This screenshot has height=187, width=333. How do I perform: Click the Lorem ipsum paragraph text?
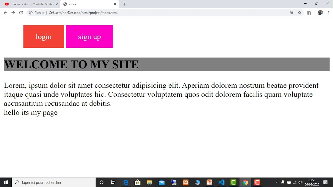pos(161,94)
